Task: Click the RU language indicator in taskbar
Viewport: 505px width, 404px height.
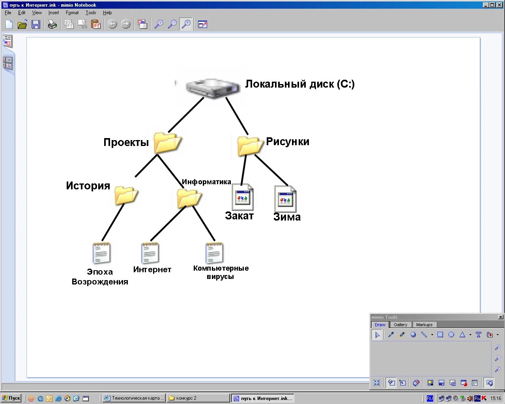Action: click(x=430, y=398)
